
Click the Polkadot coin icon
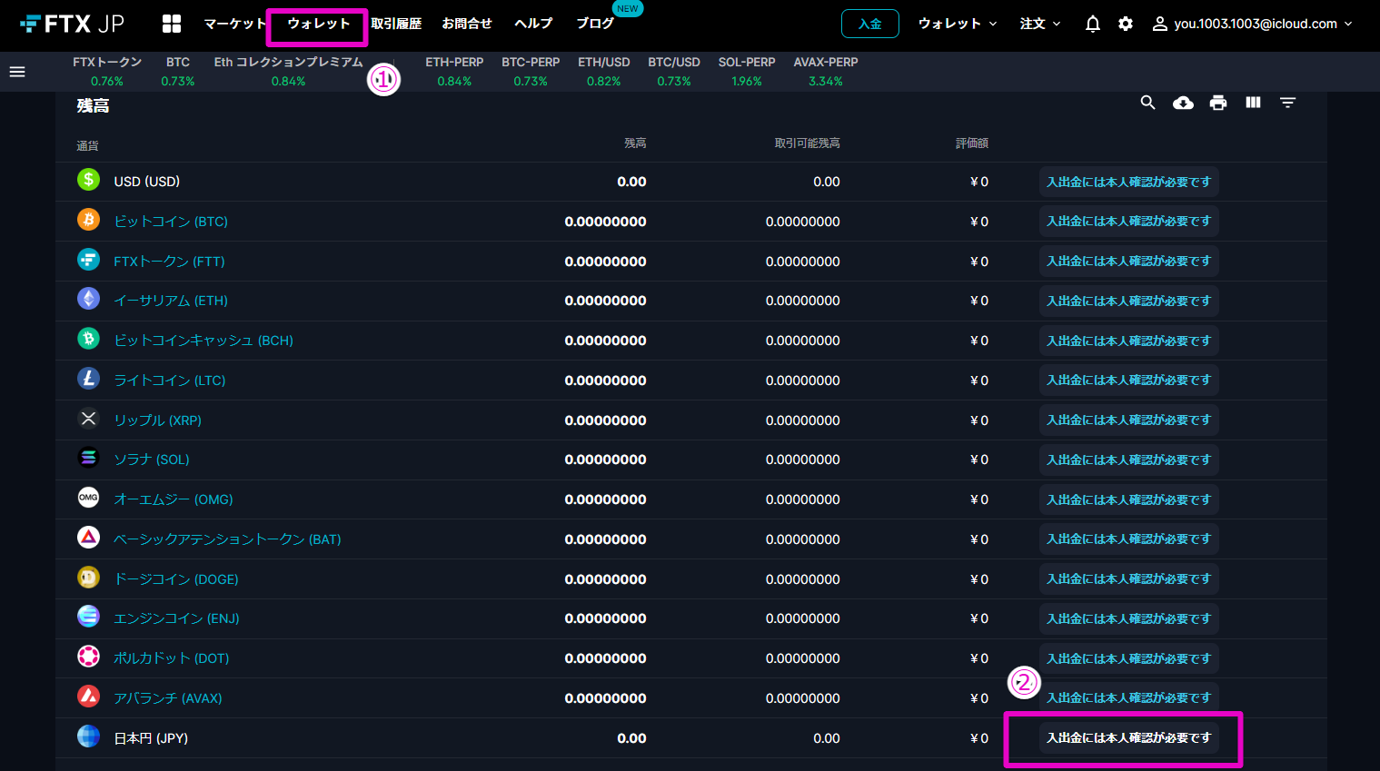pos(88,657)
